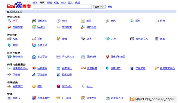Click the 百度联盟 handshake icon
This screenshot has height=103, width=178.
[x=83, y=68]
